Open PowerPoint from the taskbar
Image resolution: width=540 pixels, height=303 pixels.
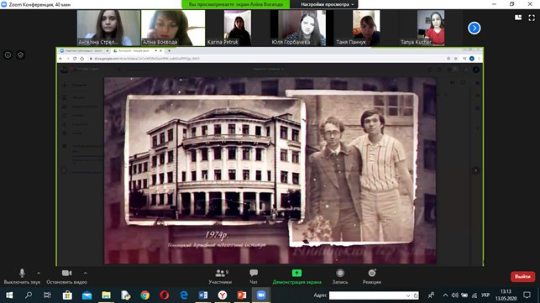click(x=242, y=295)
